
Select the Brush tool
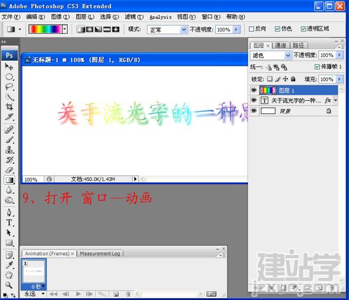tap(9, 140)
